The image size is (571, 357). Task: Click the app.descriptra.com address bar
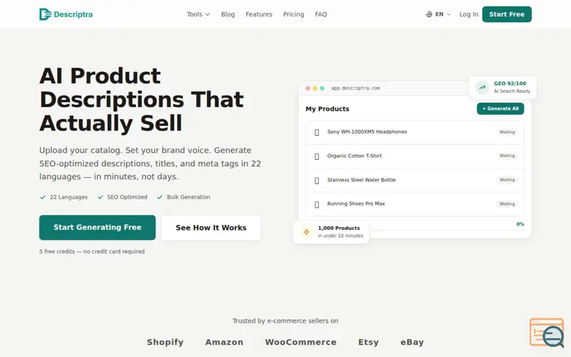[x=355, y=88]
